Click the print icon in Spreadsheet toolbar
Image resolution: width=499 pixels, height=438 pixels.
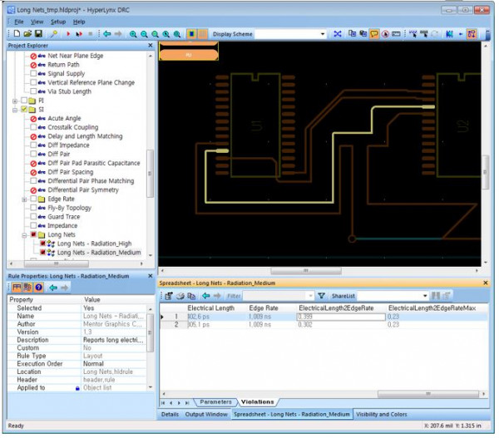coord(179,295)
